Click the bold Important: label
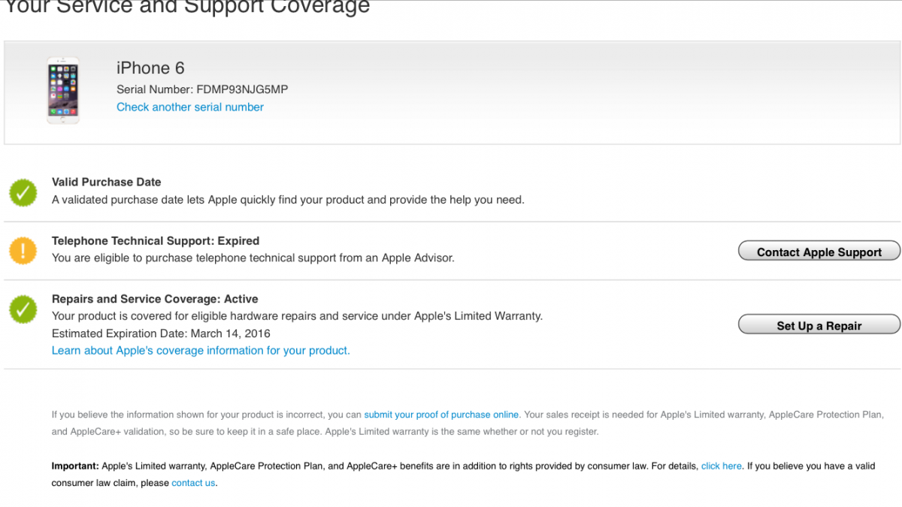 click(75, 466)
